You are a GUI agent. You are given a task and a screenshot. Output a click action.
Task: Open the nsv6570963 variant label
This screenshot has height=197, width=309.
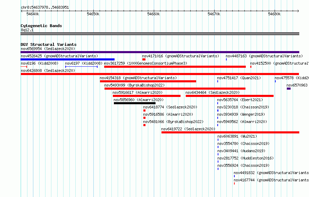(297, 85)
